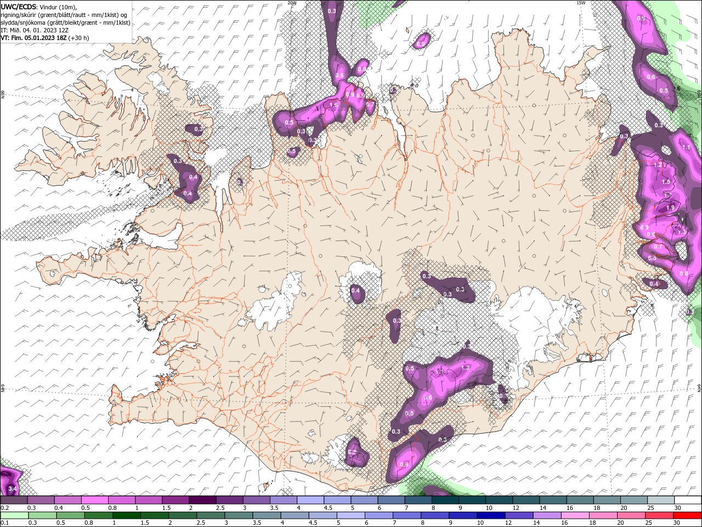The image size is (702, 527).
Task: Click the '1.9' precipitation value off the east coast
Action: point(670,208)
